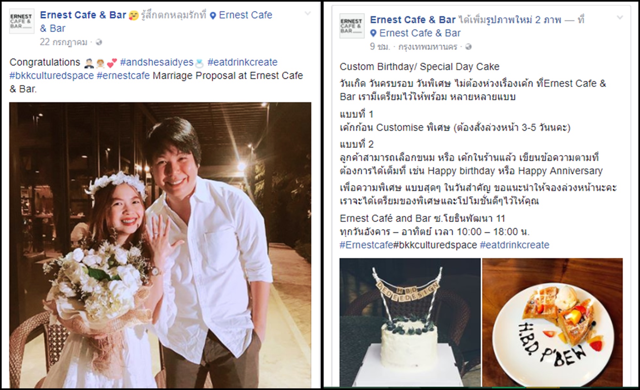
Task: Click the 22 กรกฎาคม post timestamp
Action: (64, 42)
